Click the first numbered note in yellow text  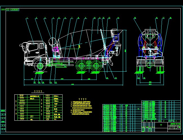point(81,102)
